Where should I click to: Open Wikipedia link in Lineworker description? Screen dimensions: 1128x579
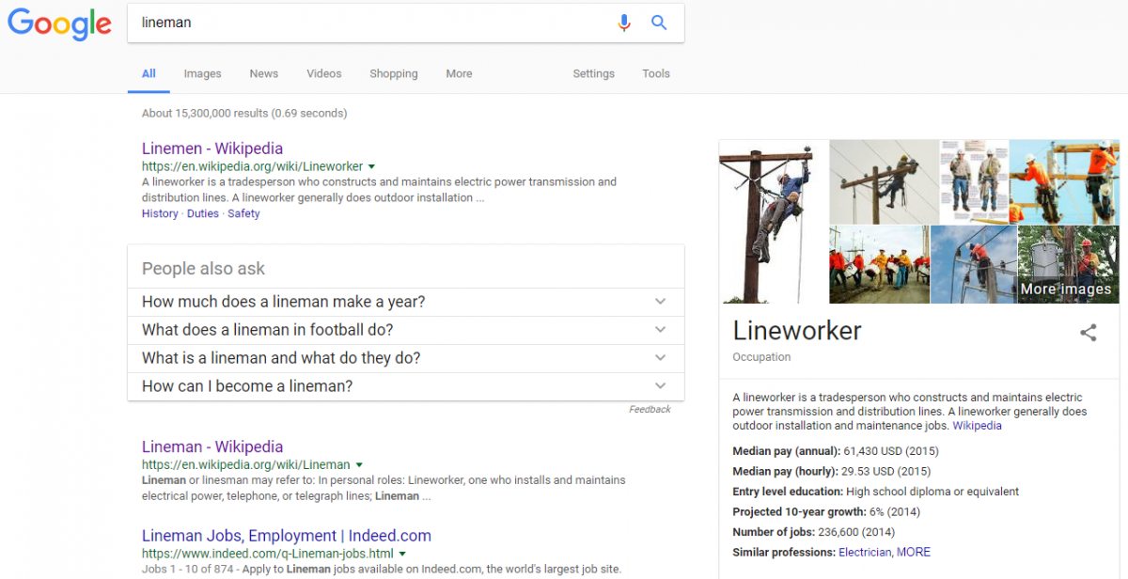coord(977,426)
